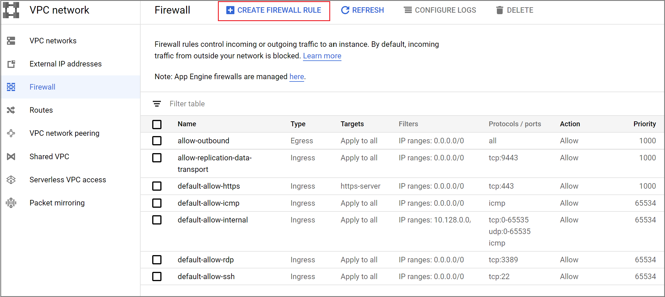Viewport: 665px width, 297px height.
Task: Check the default-allow-ssh rule checkbox
Action: (157, 276)
